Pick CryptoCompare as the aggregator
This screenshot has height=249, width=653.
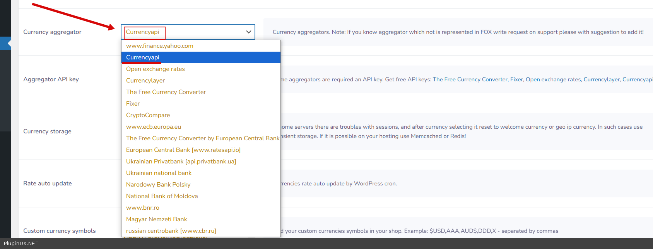click(148, 115)
